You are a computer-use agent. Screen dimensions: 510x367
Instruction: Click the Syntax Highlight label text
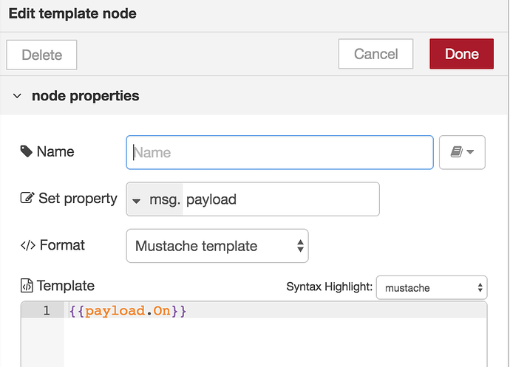click(x=329, y=287)
